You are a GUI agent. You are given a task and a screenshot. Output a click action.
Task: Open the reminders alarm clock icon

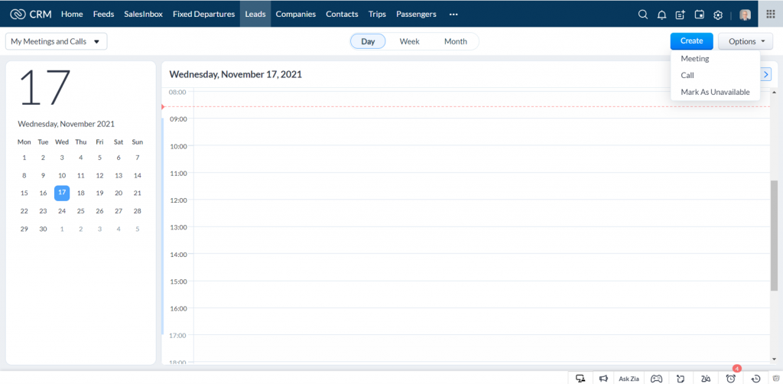pyautogui.click(x=730, y=378)
